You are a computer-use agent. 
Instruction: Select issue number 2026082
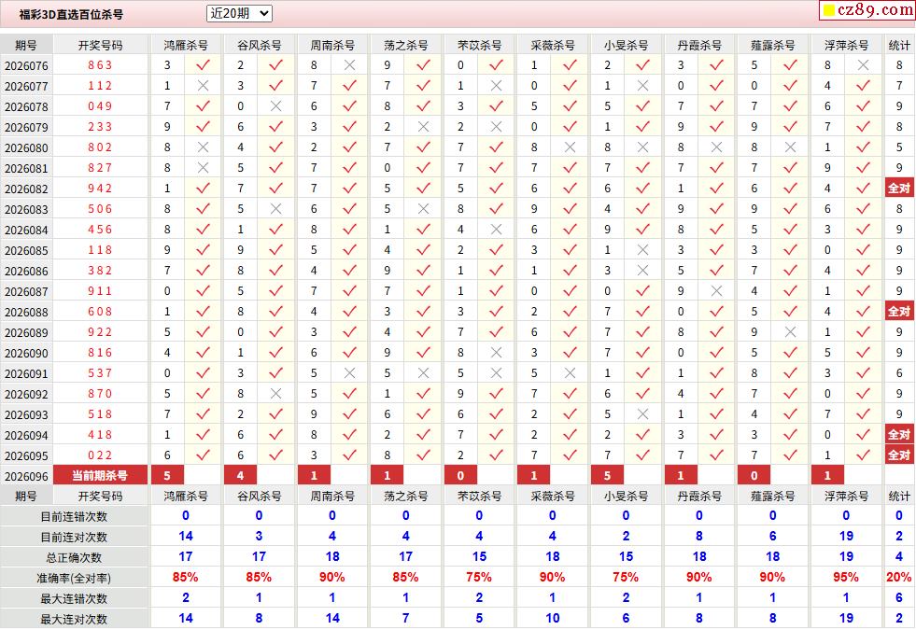(26, 189)
